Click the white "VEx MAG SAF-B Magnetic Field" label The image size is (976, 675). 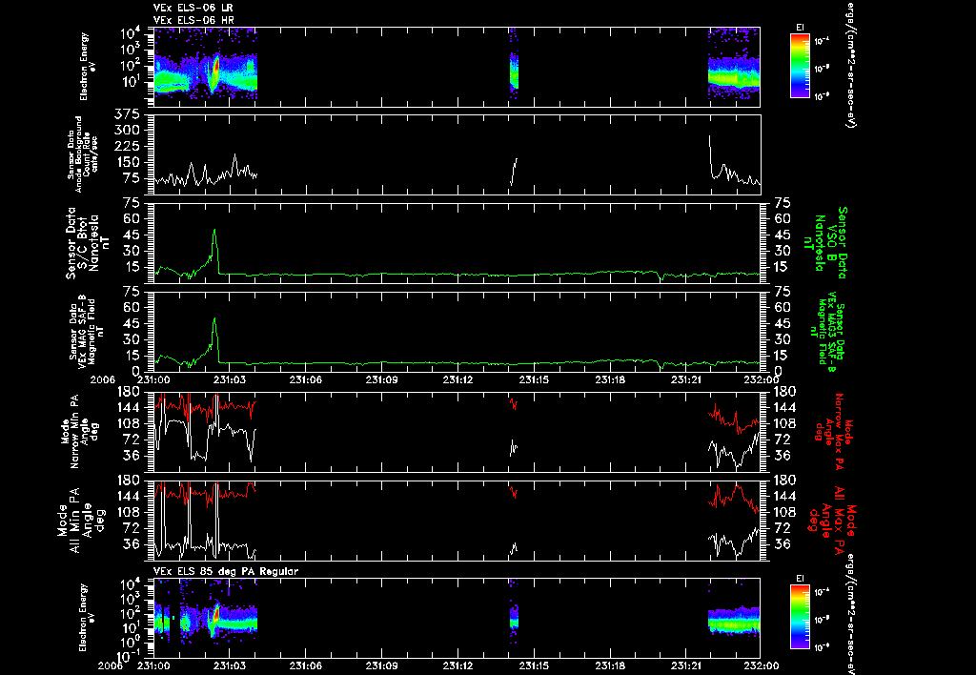[x=86, y=332]
